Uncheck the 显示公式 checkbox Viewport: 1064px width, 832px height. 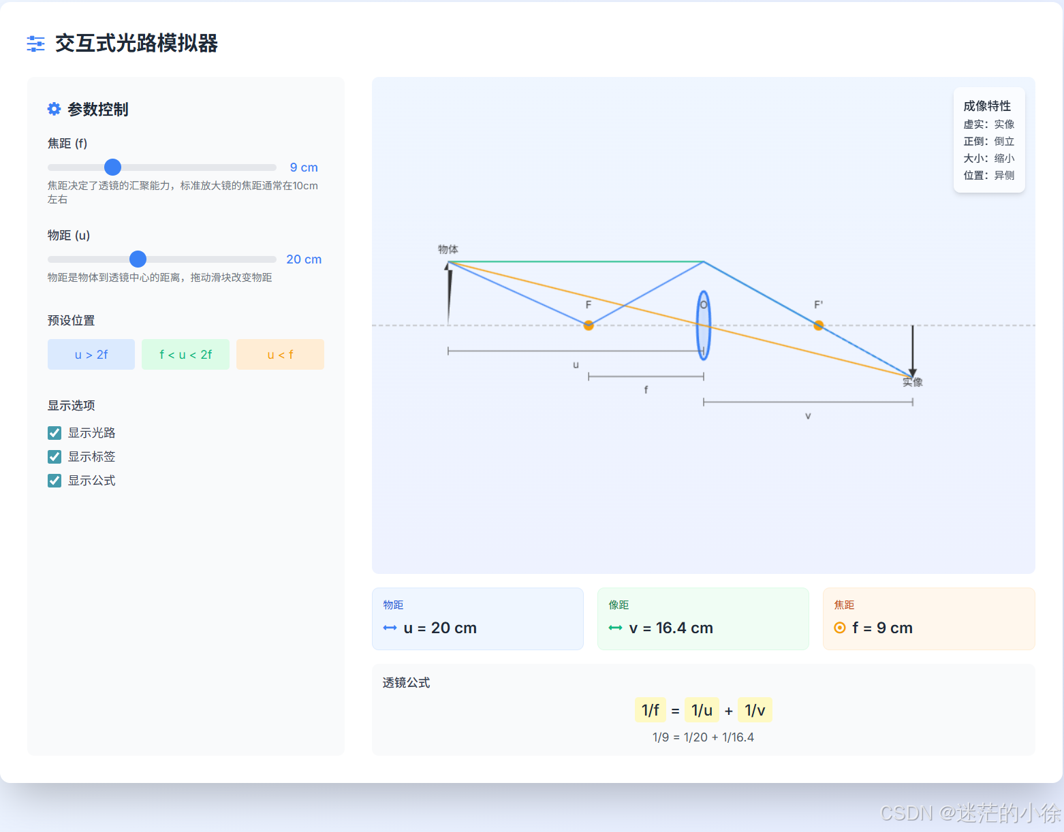(54, 480)
